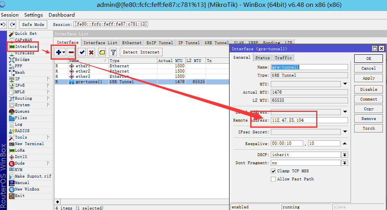This screenshot has width=387, height=210.
Task: Expand the IP submenu arrow
Action: coord(49,79)
